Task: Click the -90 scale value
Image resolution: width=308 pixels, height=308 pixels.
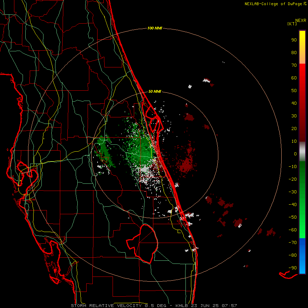Action: pos(293,268)
